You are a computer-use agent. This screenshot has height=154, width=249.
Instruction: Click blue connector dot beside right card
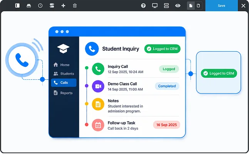point(191,74)
